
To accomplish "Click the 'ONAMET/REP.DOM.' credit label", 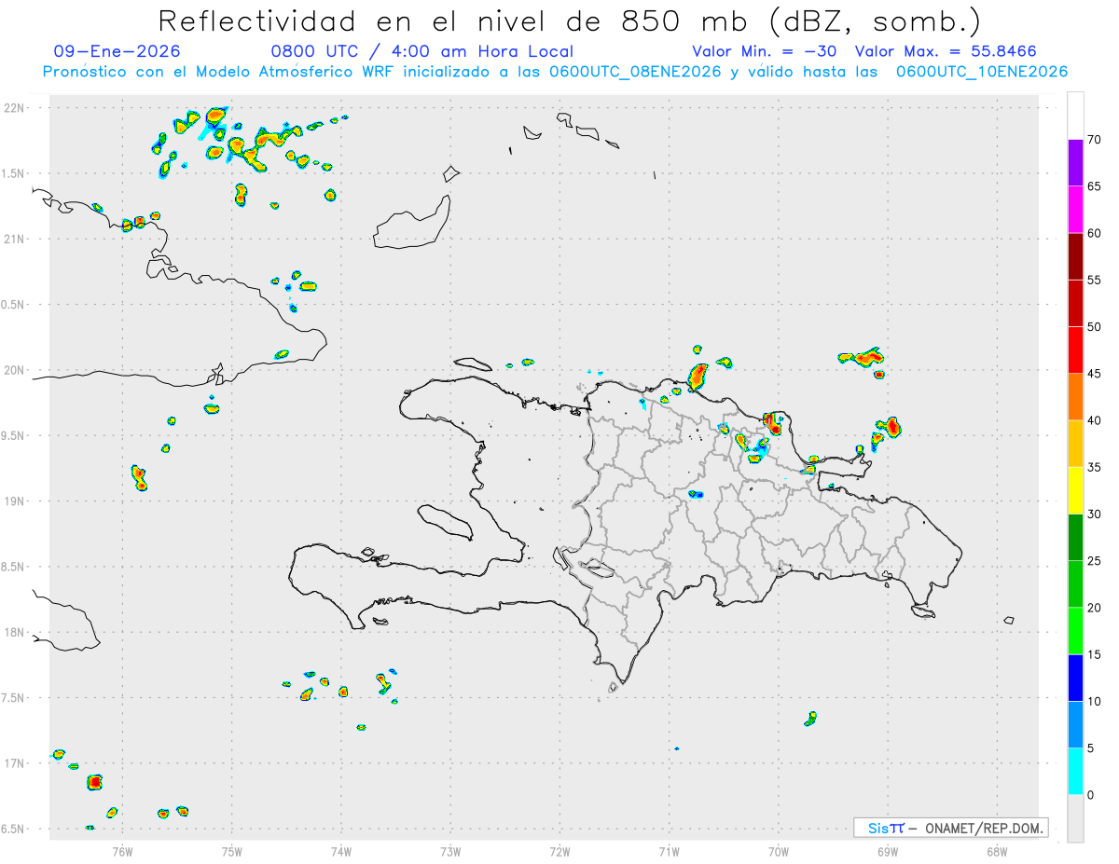I will 984,828.
